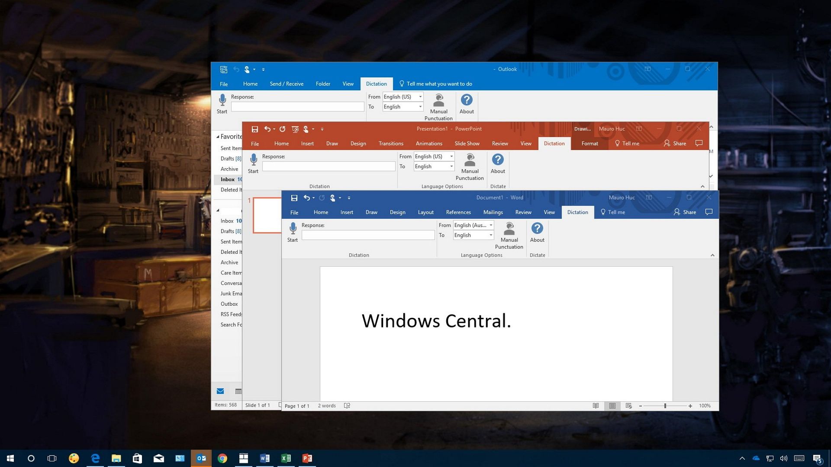Collapse the Word Dictation ribbon with the chevron
This screenshot has width=831, height=467.
point(712,255)
